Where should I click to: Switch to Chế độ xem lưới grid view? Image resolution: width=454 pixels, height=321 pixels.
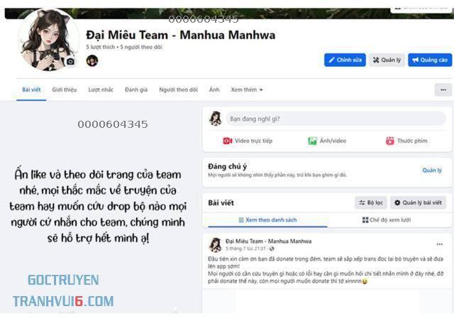(387, 220)
